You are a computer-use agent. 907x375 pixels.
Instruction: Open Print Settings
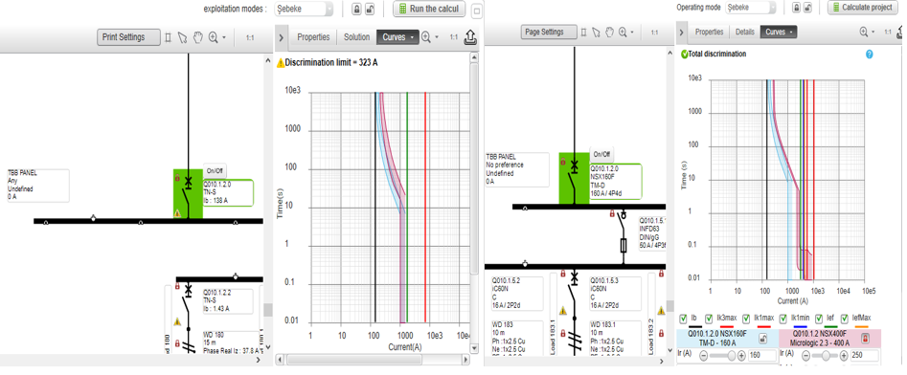(x=128, y=37)
